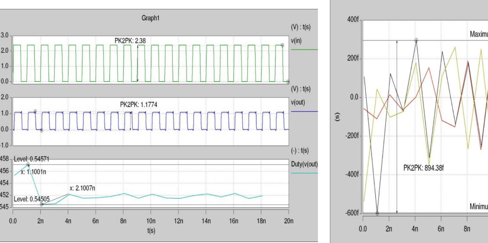Grab the marker at the duty-cycle peak
488x243 pixels.
pos(28,164)
